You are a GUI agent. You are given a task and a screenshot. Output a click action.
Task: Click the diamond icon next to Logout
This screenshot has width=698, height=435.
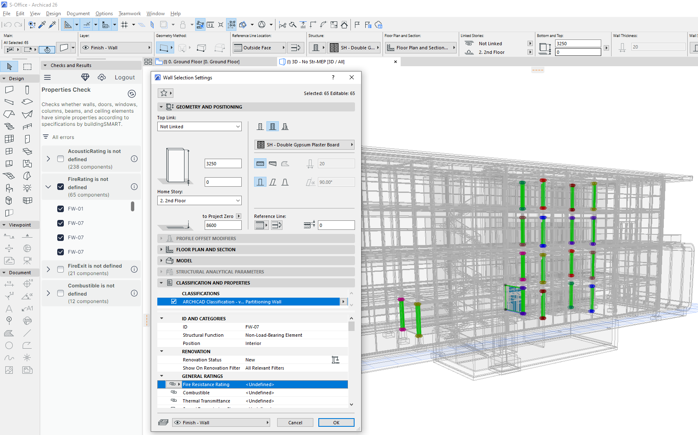click(85, 77)
